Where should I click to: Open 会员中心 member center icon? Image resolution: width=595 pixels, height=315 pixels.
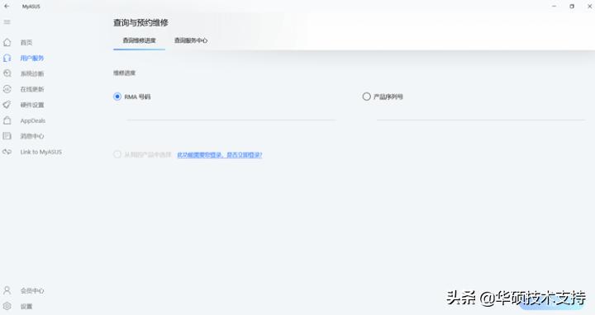[7, 290]
